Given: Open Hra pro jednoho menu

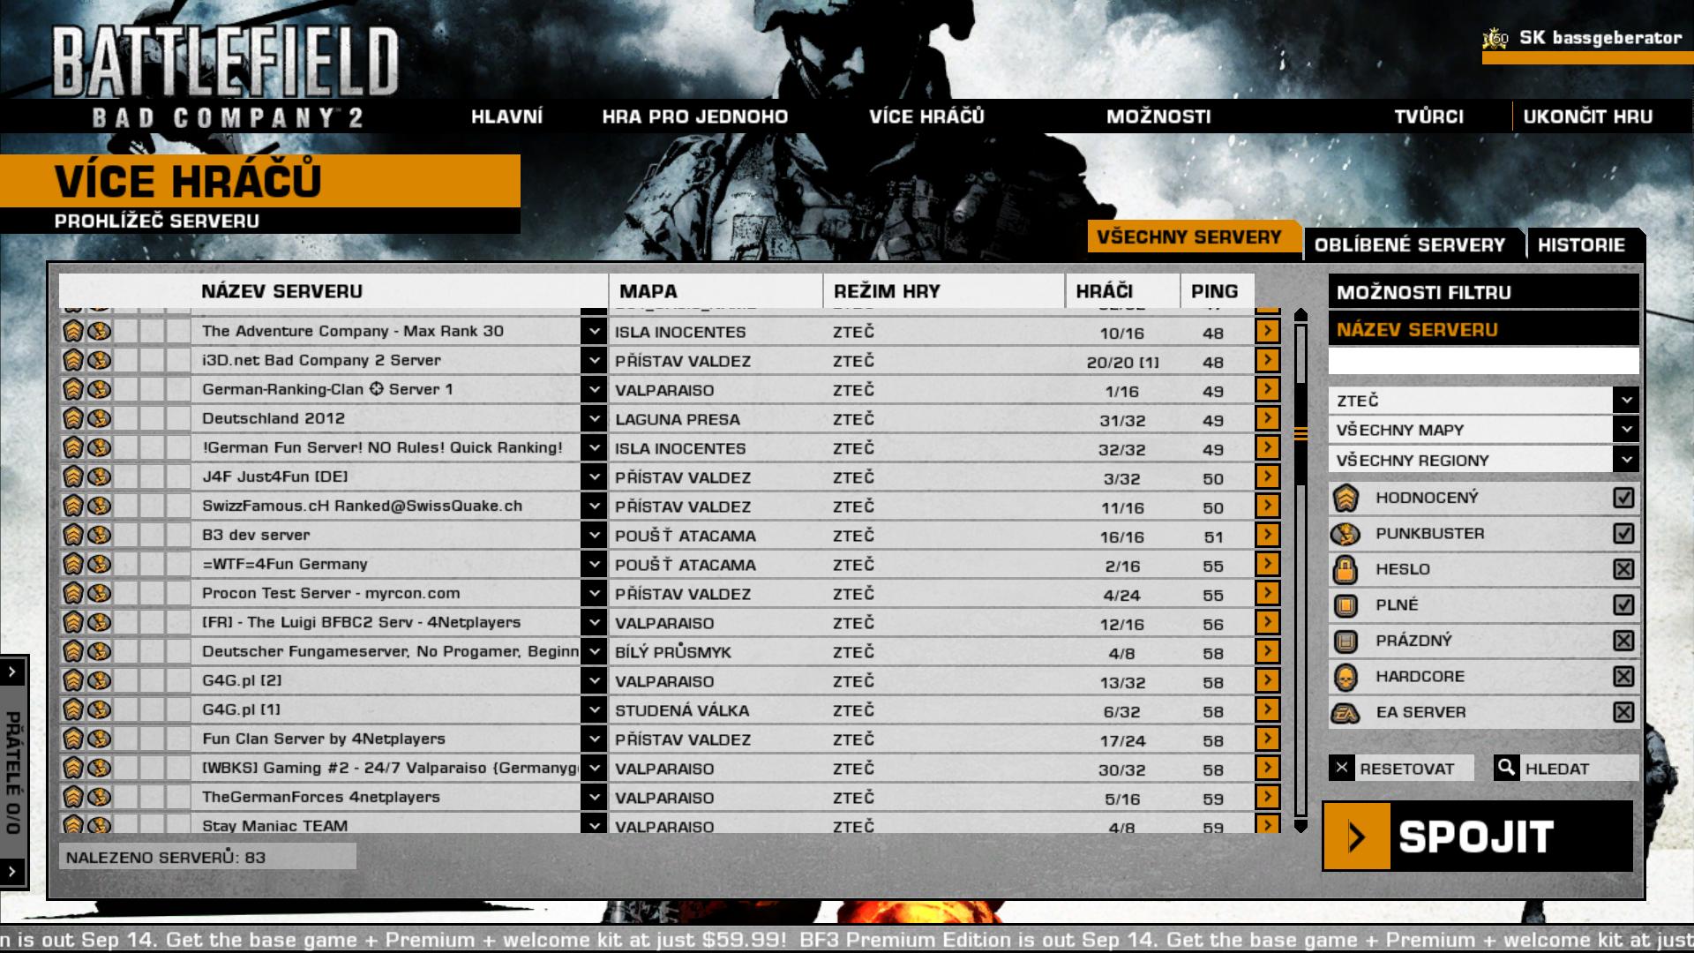Looking at the screenshot, I should tap(695, 116).
